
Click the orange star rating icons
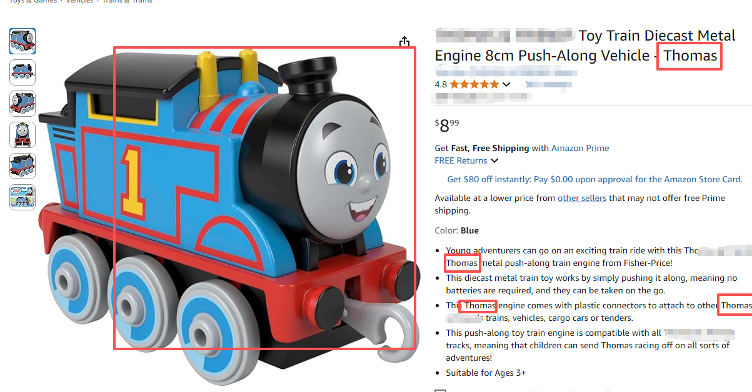pos(474,84)
